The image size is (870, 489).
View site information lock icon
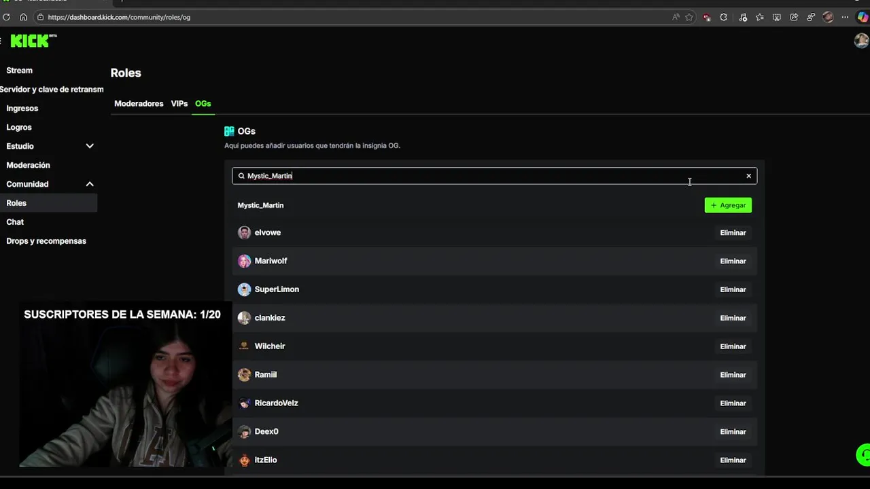40,17
